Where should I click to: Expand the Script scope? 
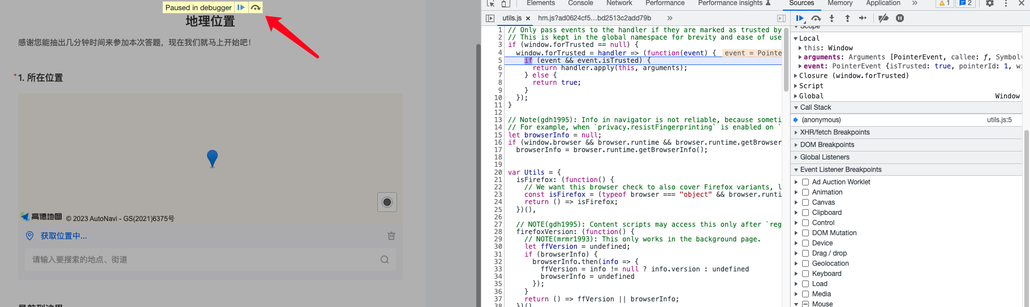coord(796,86)
